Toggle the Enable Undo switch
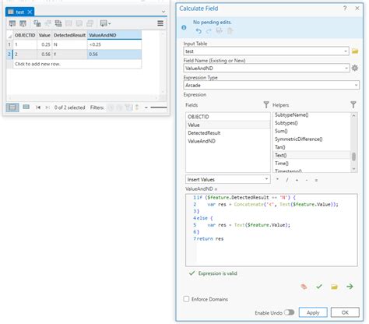Viewport: 369px width, 324px height. point(290,312)
